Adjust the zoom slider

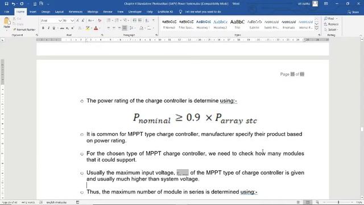[338, 203]
